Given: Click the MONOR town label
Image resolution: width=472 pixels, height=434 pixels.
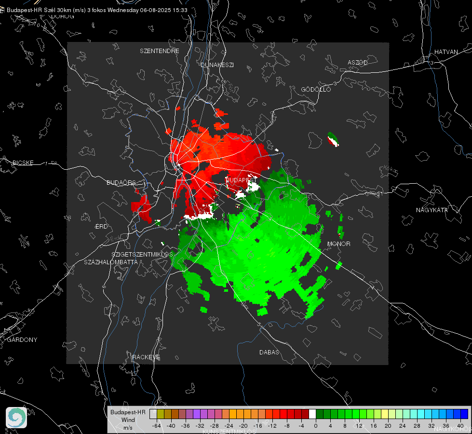Looking at the screenshot, I should (339, 244).
